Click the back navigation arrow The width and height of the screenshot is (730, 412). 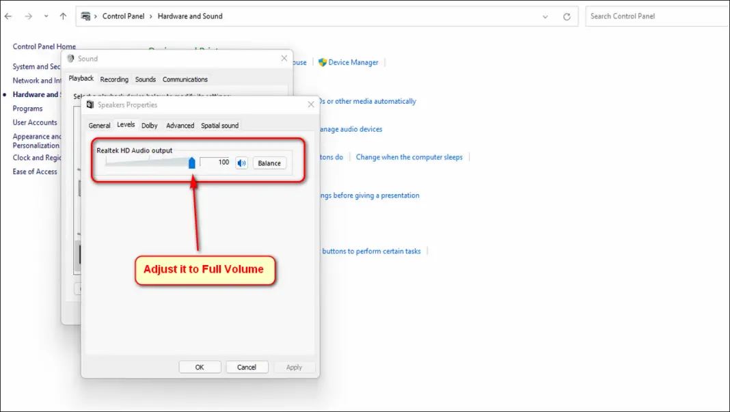(8, 16)
